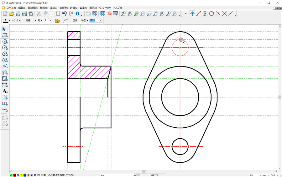This screenshot has height=177, width=282.
Task: Click the 反復 button
Action: pos(75,21)
